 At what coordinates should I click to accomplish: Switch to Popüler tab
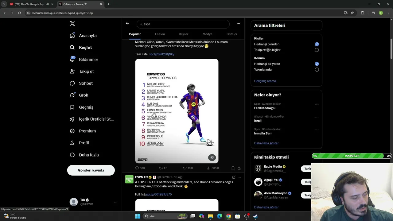point(135,34)
